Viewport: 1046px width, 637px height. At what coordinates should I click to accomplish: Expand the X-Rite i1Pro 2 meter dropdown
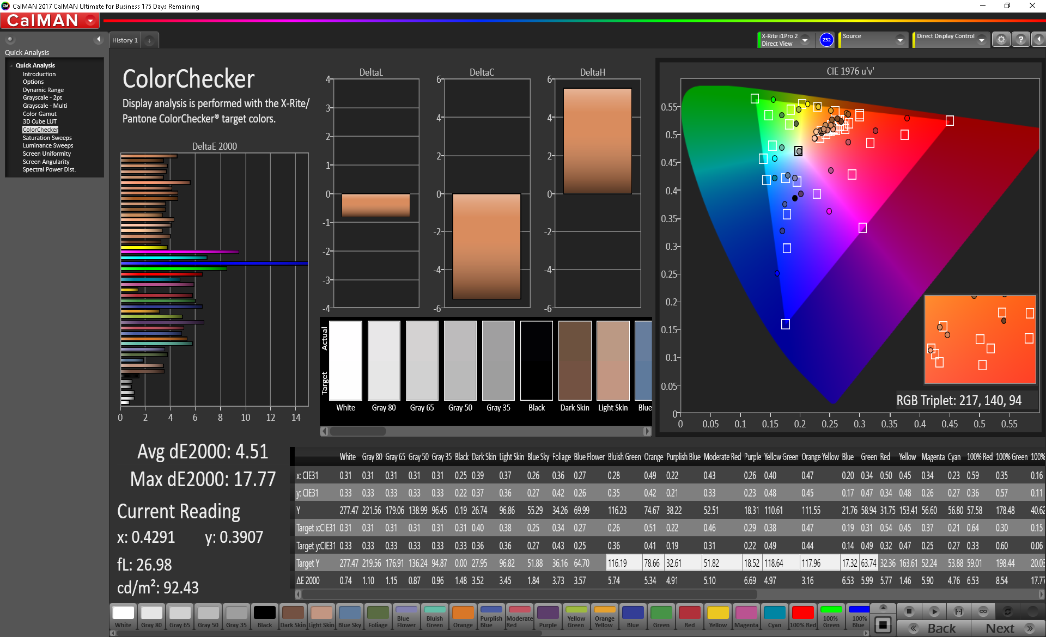tap(805, 40)
